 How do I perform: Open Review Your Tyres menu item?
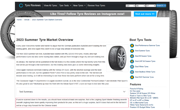coord(96,6)
